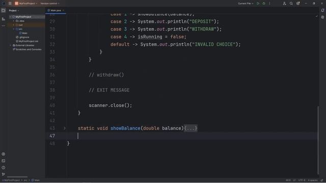Open Notifications bell icon

pyautogui.click(x=322, y=10)
